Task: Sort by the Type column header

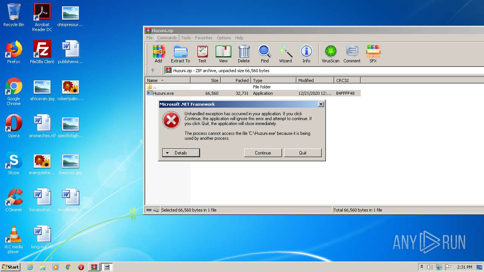Action: (x=274, y=80)
